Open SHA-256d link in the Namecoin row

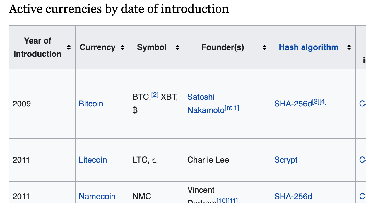tap(293, 197)
